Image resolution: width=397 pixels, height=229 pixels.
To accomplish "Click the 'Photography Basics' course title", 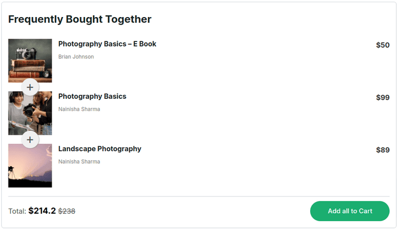I will [x=92, y=97].
